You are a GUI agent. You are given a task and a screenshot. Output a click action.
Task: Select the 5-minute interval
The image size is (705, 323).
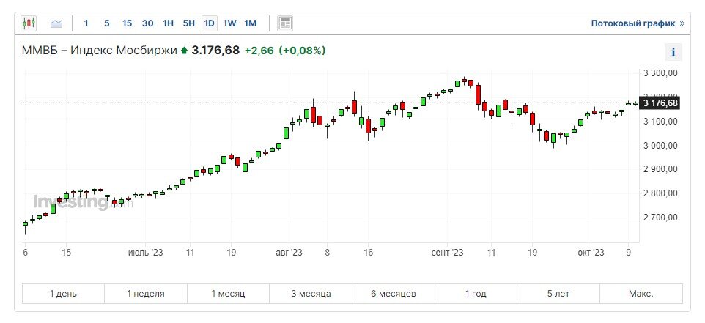click(106, 23)
